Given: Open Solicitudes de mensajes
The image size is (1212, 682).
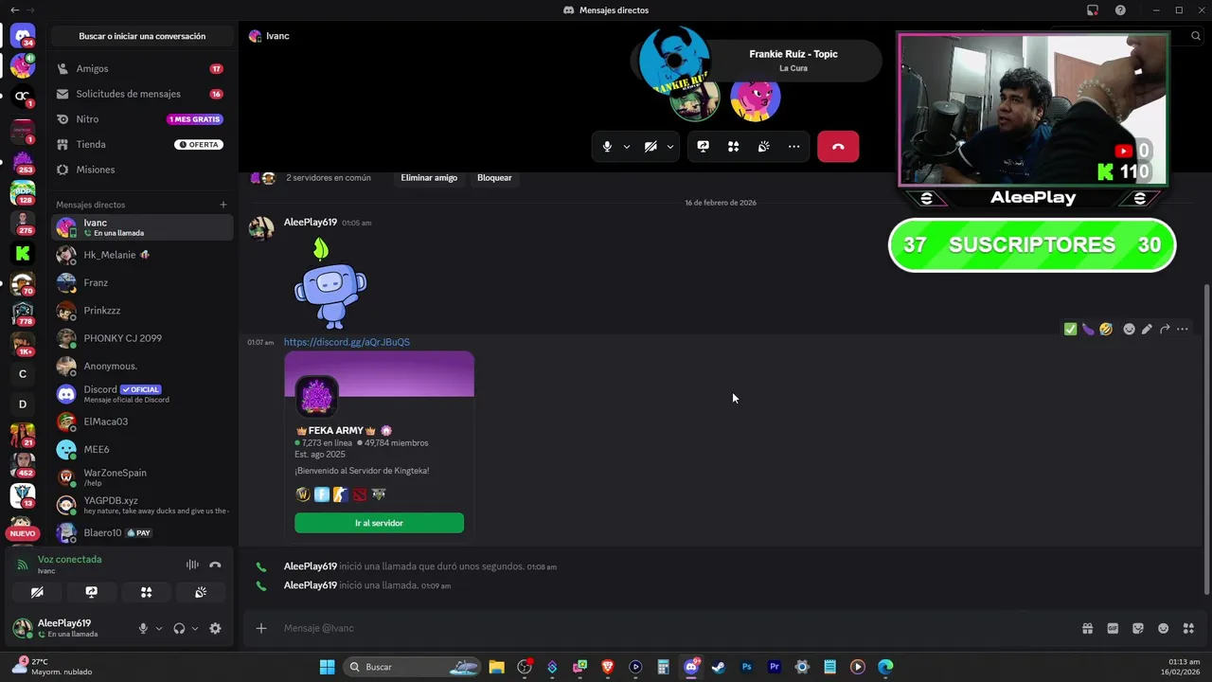Looking at the screenshot, I should (142, 94).
